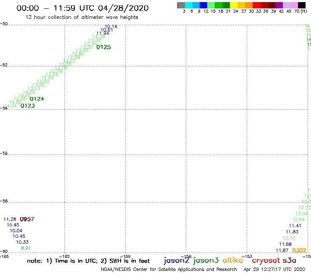Image resolution: width=311 pixels, height=273 pixels.
Task: Click the -56 latitude axis label
Action: click(4, 153)
